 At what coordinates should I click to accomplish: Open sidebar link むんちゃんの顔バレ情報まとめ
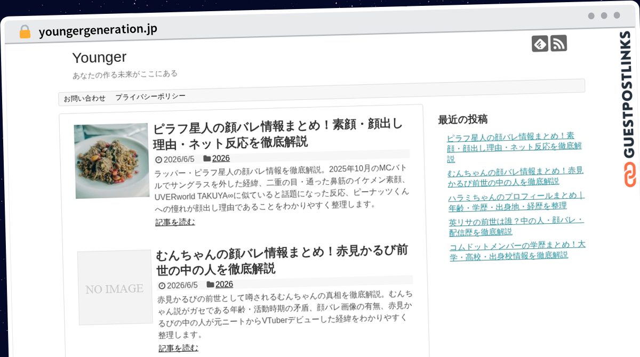coord(515,176)
